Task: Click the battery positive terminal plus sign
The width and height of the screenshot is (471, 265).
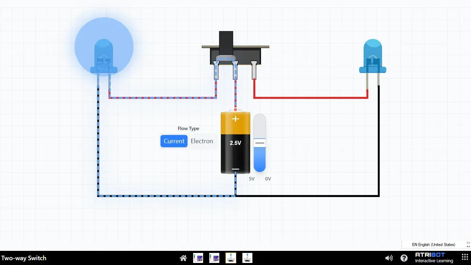Action: (235, 119)
